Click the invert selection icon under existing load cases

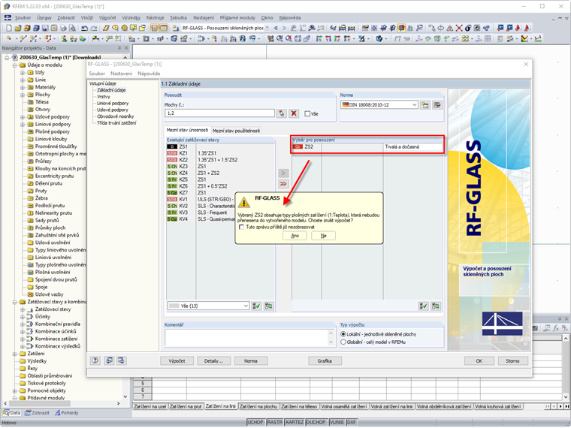pos(269,306)
